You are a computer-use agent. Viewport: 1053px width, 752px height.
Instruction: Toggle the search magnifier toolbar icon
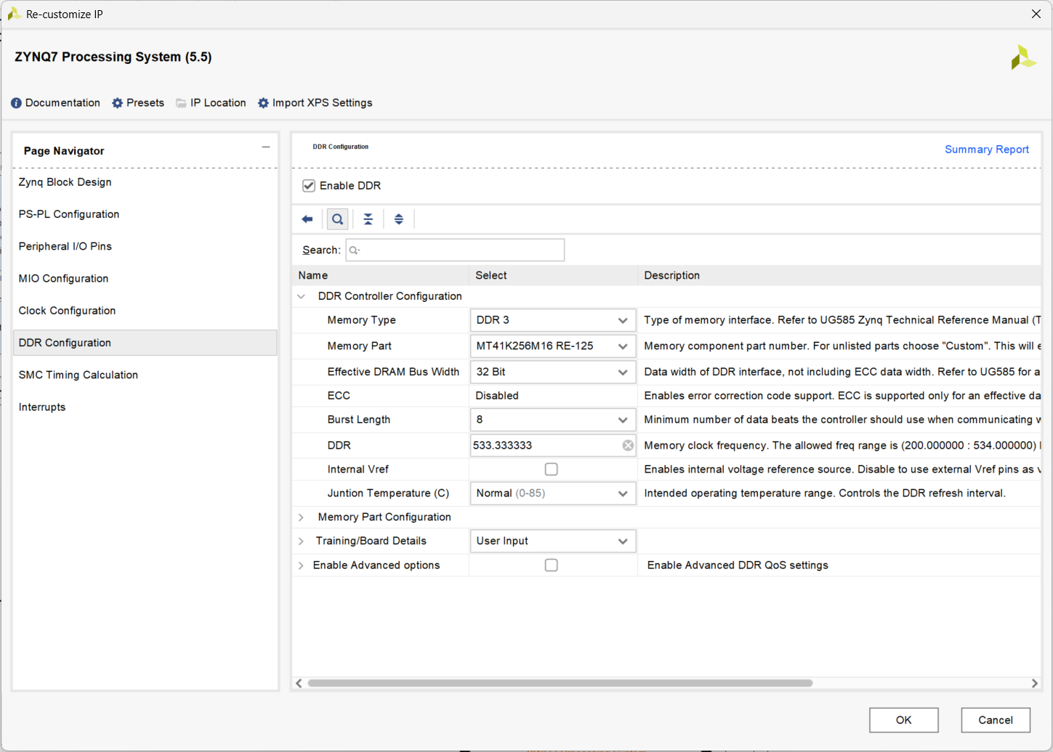[x=338, y=219]
